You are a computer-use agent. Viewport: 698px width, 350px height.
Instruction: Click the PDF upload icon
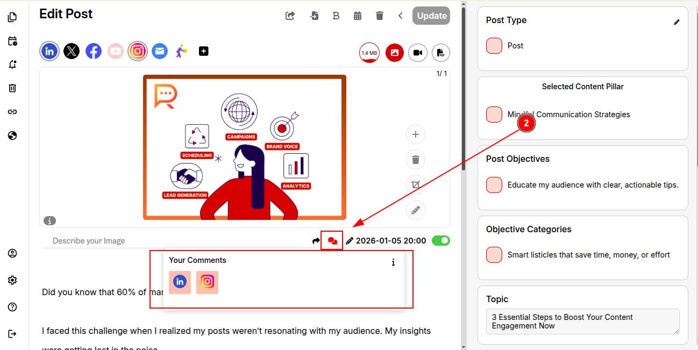click(x=440, y=53)
